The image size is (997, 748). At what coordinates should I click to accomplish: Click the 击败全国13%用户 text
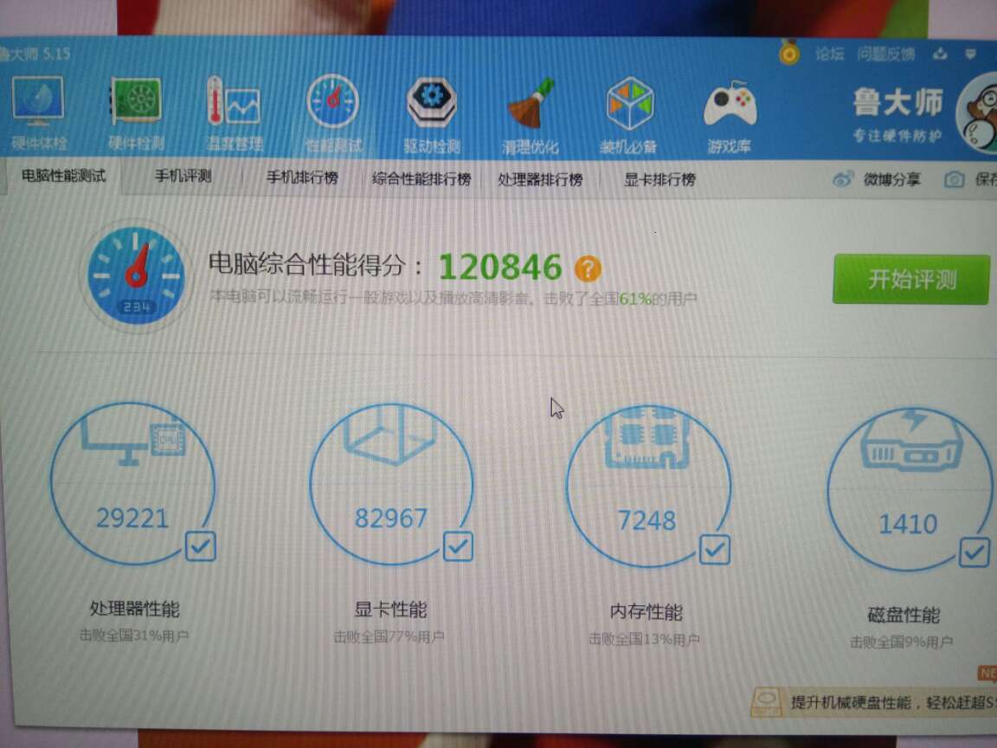click(644, 639)
